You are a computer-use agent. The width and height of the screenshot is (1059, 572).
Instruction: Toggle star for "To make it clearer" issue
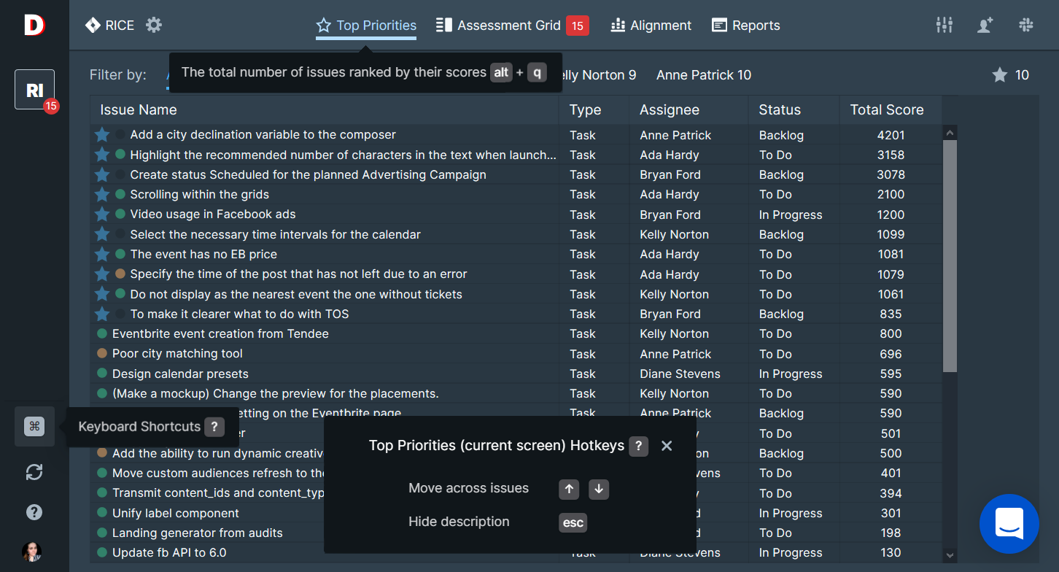102,314
